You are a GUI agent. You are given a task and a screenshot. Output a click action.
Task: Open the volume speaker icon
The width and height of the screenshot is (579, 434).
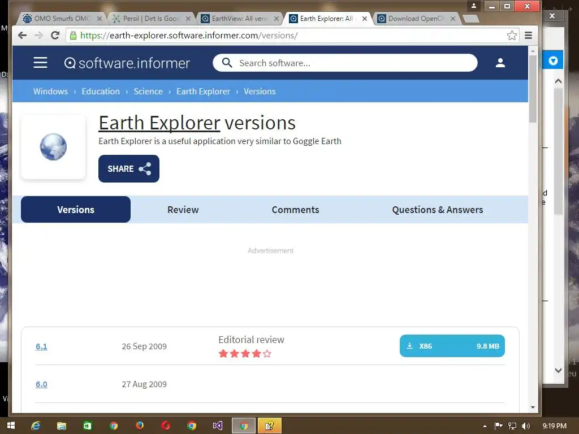[526, 426]
